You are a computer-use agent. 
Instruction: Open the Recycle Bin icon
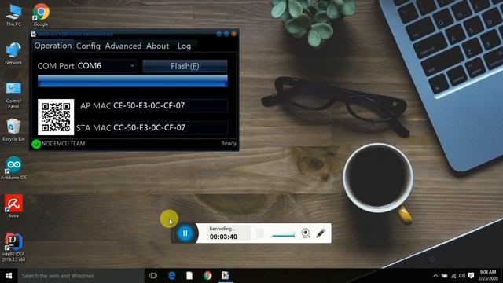tap(13, 130)
